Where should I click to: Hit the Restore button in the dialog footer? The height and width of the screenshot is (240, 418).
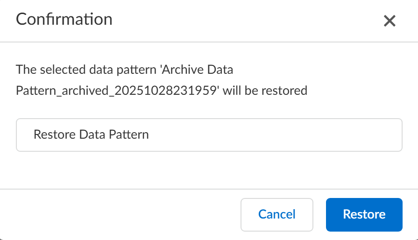pos(364,215)
